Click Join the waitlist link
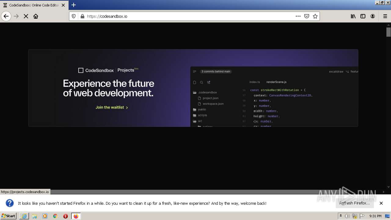391x220 pixels. point(112,107)
